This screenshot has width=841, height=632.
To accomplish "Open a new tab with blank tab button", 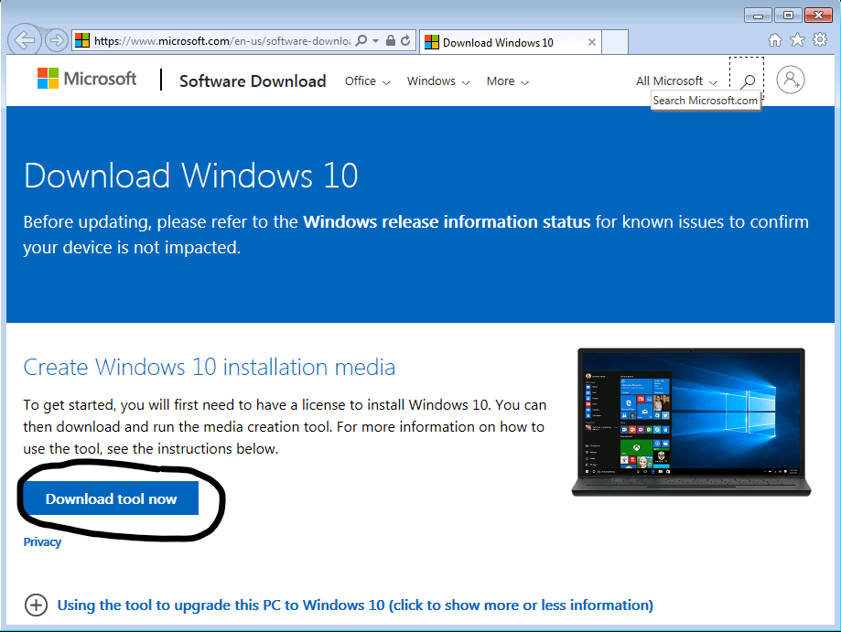I will pyautogui.click(x=615, y=42).
